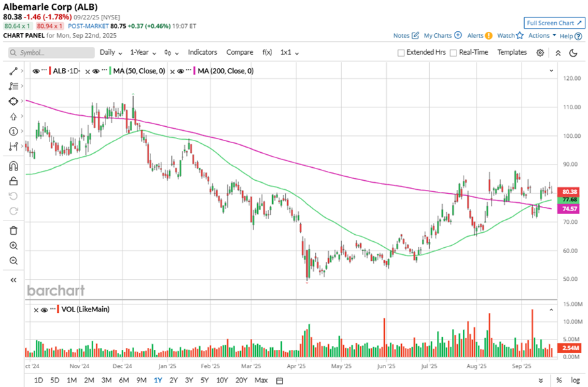Click the 74.57 MA 200 value label
This screenshot has height=387, width=588.
point(569,209)
